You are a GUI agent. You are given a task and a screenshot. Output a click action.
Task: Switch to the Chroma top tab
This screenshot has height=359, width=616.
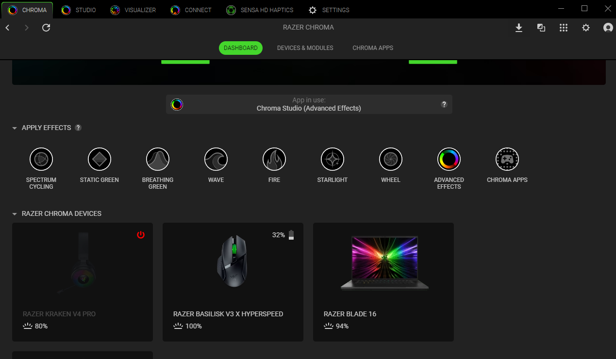28,10
